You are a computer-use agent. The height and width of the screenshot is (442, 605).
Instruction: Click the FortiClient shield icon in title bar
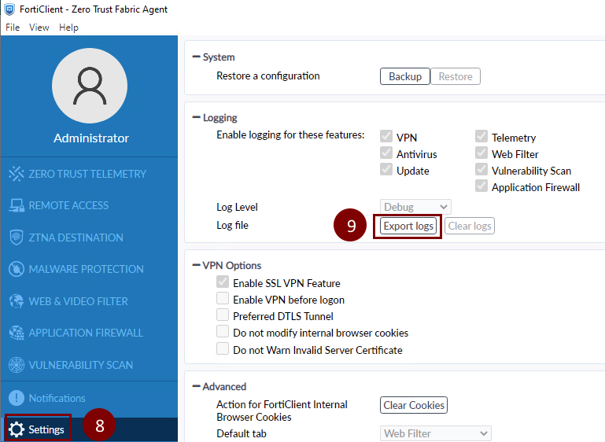pyautogui.click(x=9, y=9)
